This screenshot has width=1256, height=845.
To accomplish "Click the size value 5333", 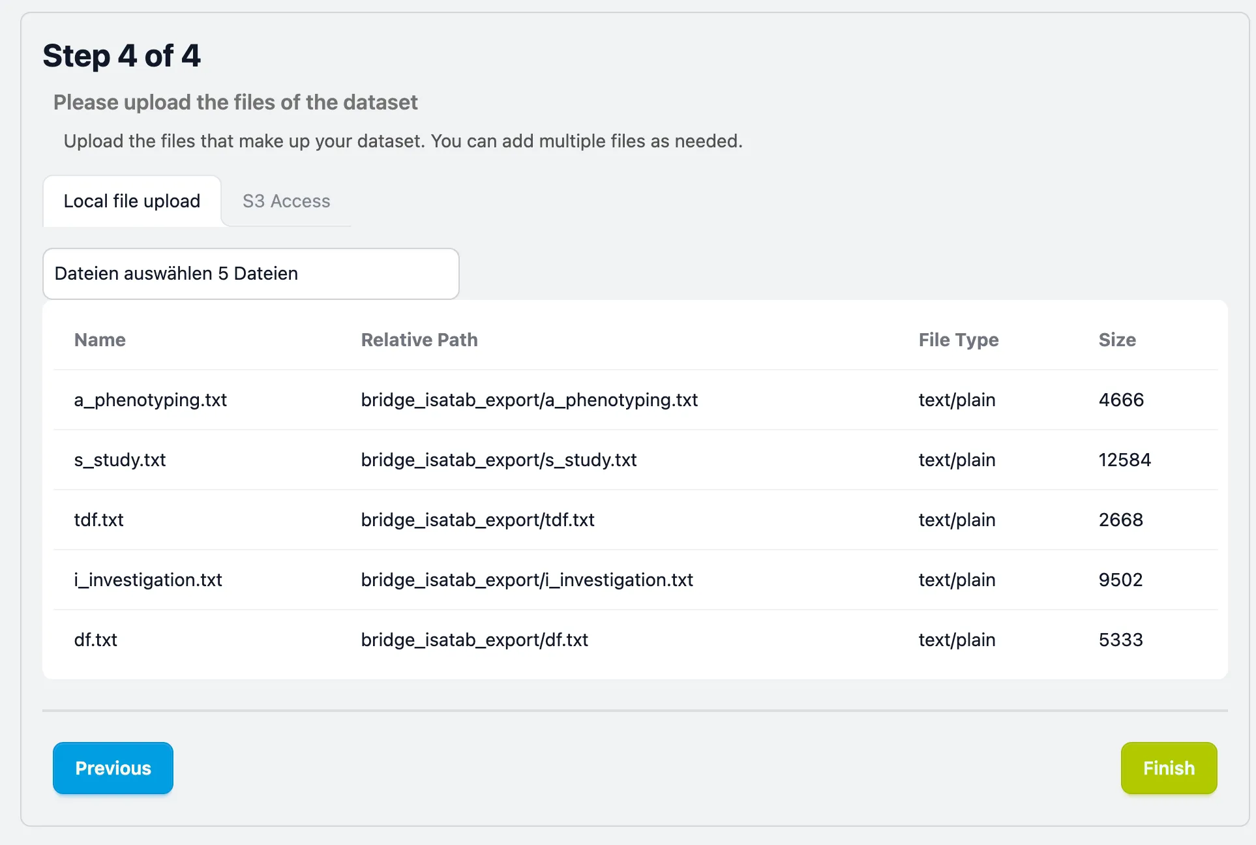I will (1120, 640).
